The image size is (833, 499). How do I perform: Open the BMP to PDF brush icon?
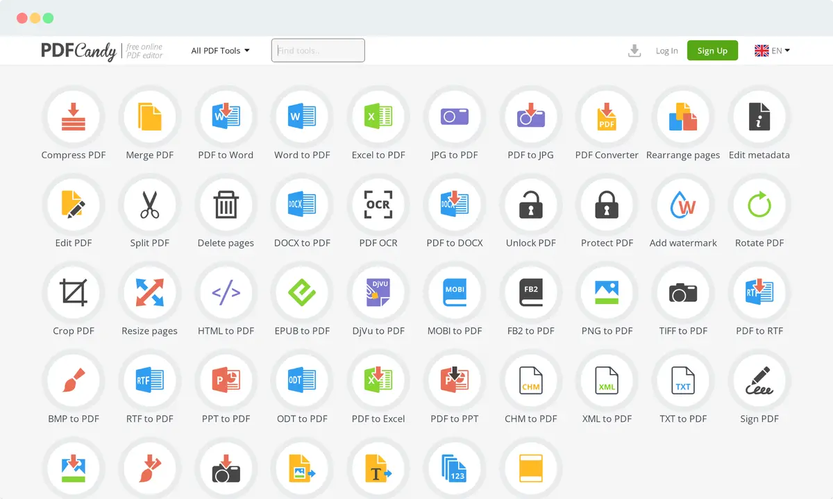[74, 380]
